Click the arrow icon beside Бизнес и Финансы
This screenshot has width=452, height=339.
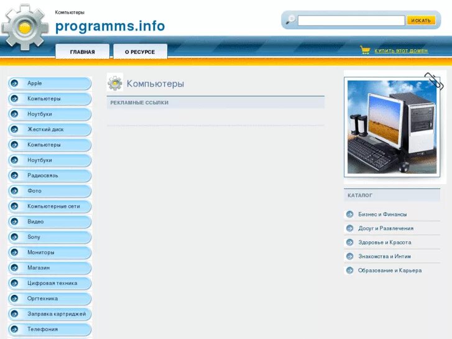pyautogui.click(x=349, y=214)
